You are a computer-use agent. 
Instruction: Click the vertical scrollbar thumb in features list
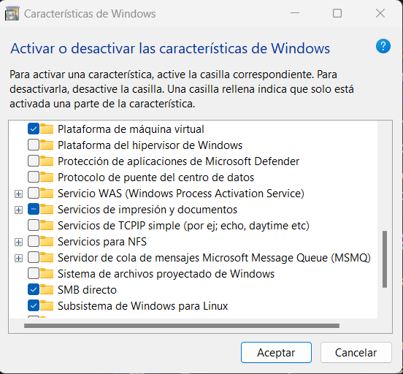[x=385, y=259]
